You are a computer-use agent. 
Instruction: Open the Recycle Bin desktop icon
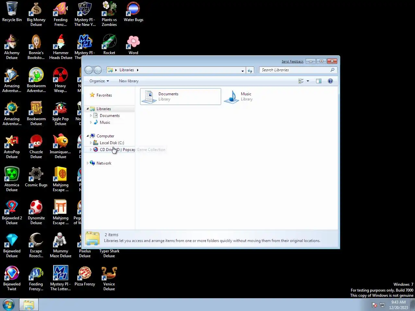click(12, 12)
